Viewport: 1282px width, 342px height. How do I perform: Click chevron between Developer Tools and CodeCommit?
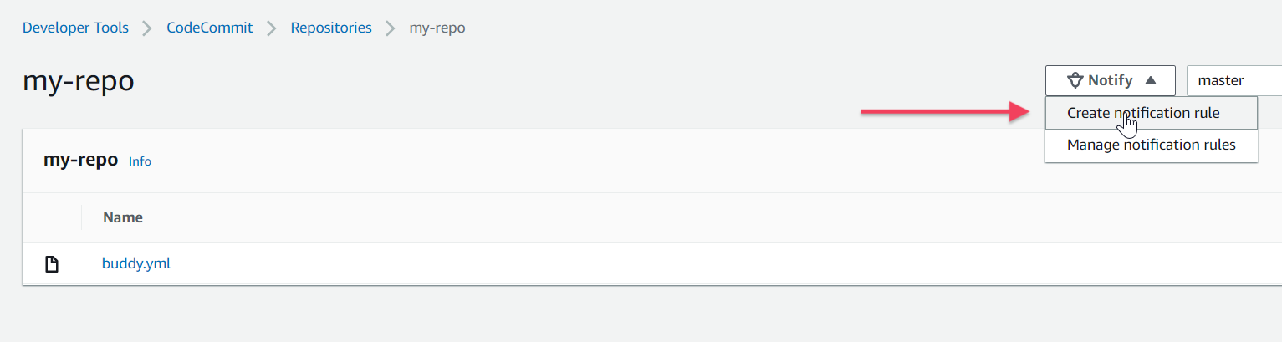(x=148, y=28)
